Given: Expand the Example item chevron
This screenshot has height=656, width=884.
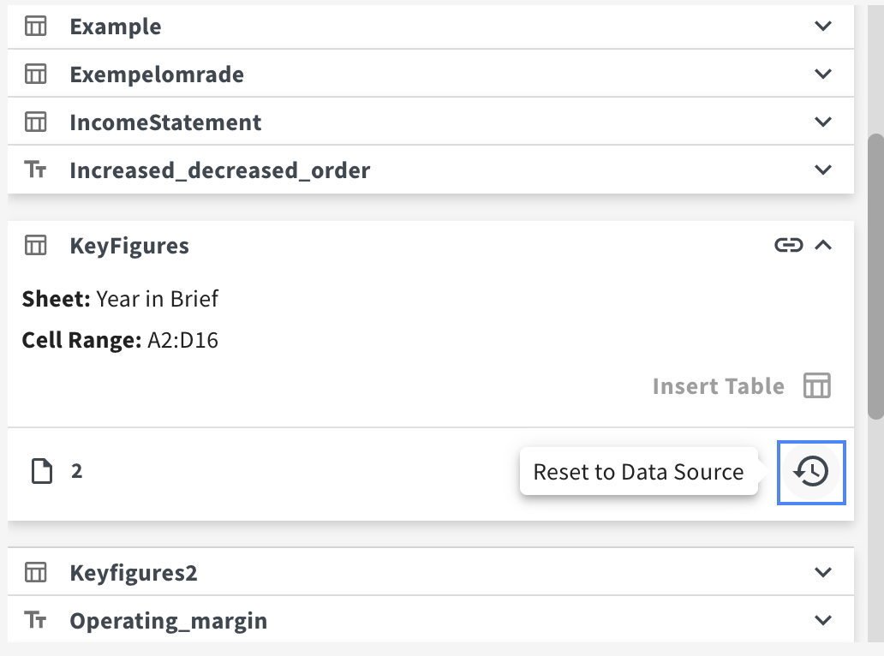Looking at the screenshot, I should coord(823,26).
